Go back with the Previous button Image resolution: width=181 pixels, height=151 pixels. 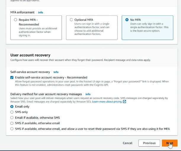[x=149, y=143]
